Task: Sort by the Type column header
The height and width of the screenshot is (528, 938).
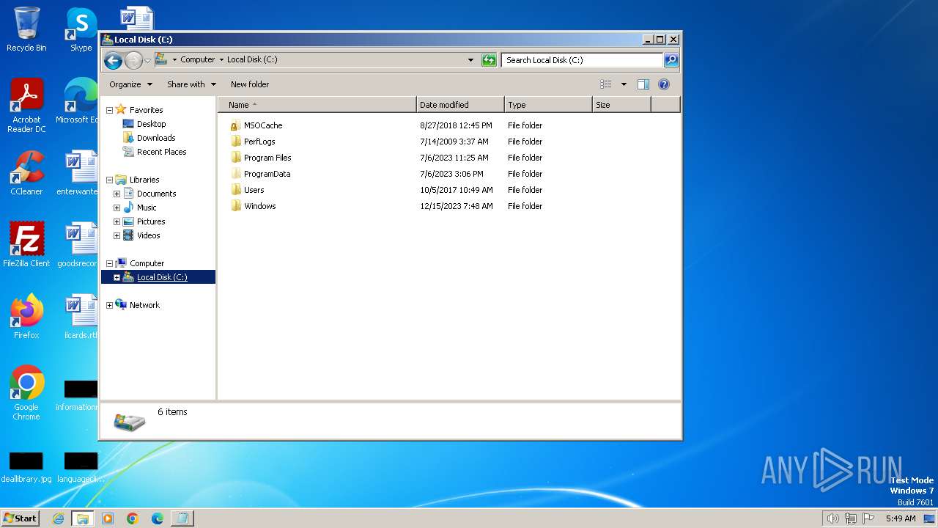Action: click(x=548, y=105)
